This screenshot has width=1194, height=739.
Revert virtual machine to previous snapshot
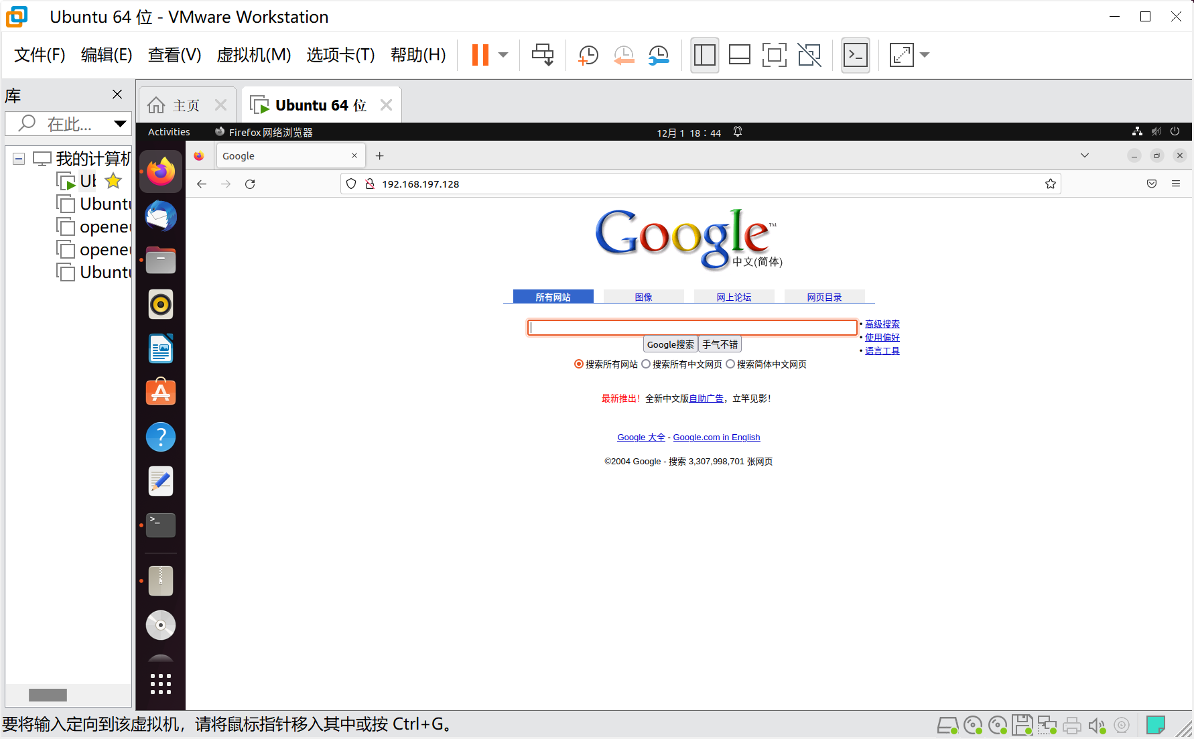pyautogui.click(x=624, y=55)
